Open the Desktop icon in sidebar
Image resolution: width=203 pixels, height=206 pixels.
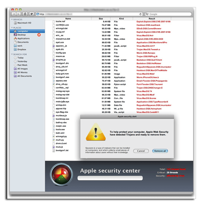point(15,35)
